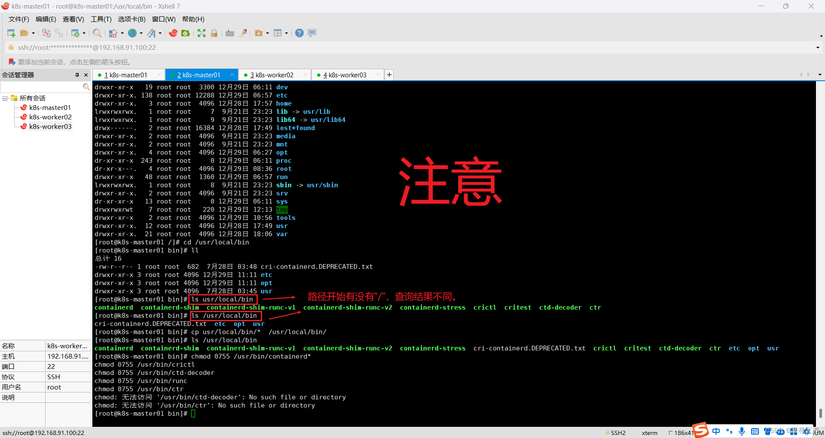
Task: Launch Xftp green file transfer icon
Action: (x=186, y=33)
